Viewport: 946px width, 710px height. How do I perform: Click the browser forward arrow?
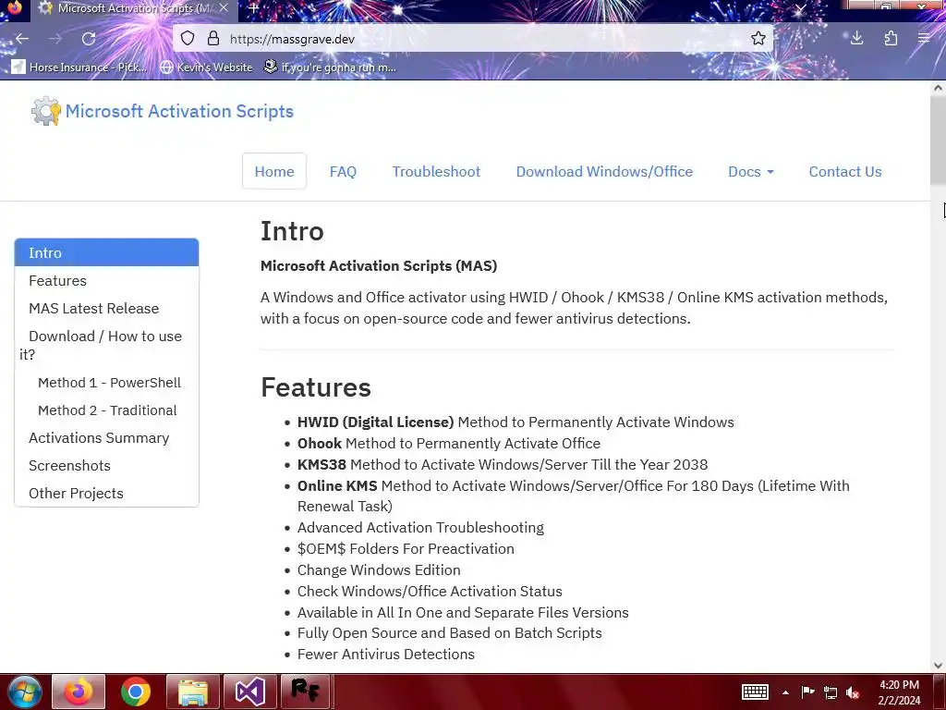[55, 39]
